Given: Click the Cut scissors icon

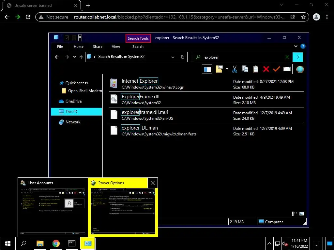Looking at the screenshot, I should 235,69.
